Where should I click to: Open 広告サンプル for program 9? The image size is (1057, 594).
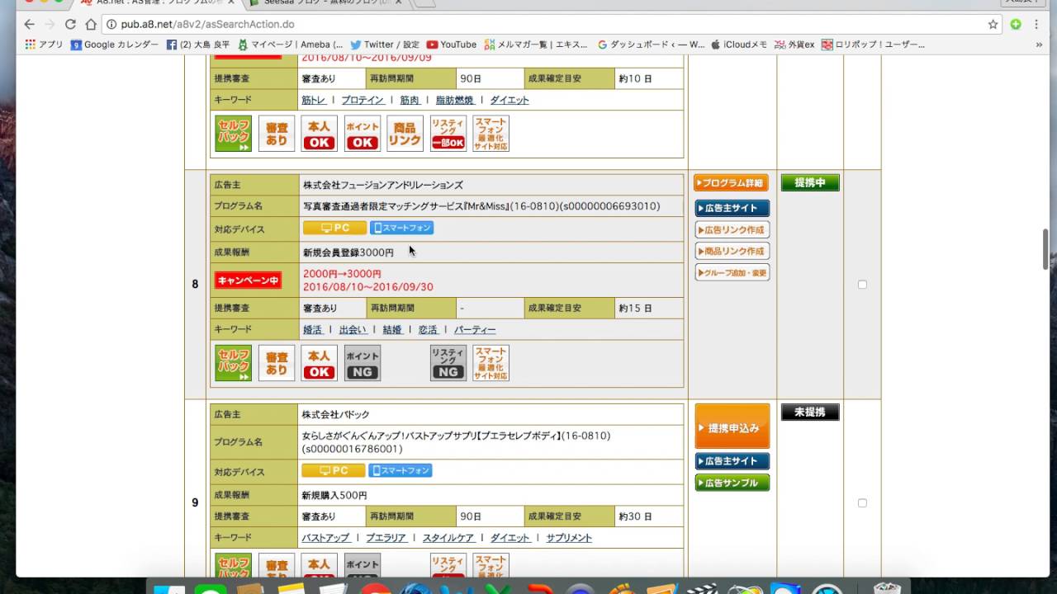(732, 483)
